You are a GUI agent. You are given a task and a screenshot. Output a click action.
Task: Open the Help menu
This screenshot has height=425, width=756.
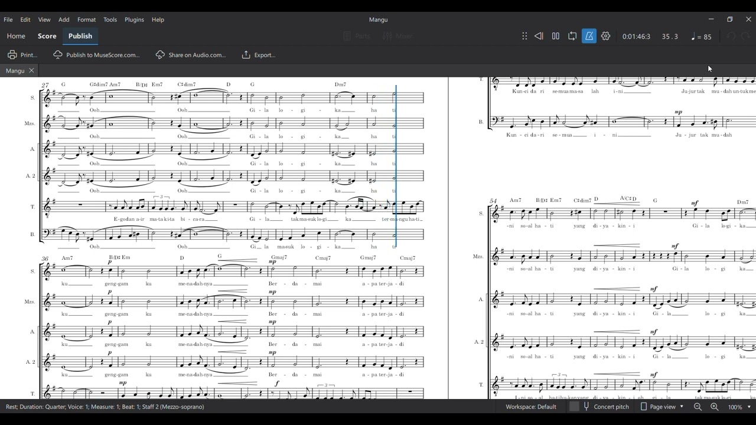coord(158,19)
